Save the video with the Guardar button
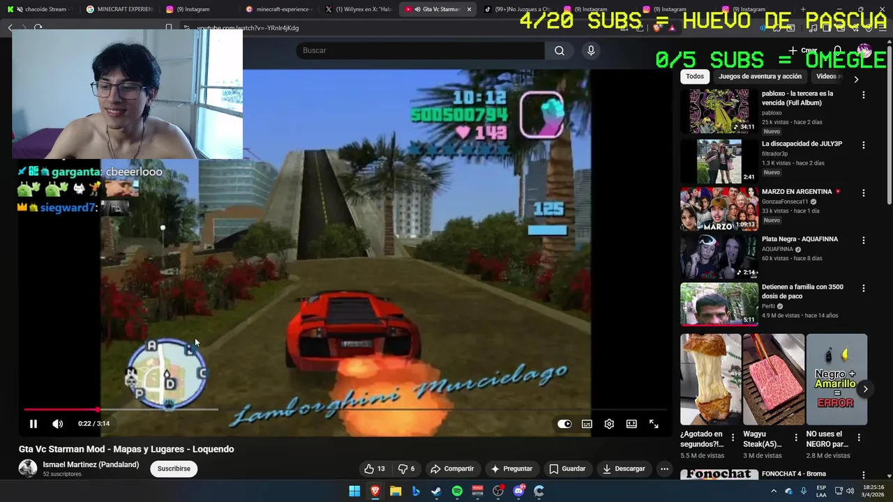Viewport: 893px width, 502px height. pos(567,469)
